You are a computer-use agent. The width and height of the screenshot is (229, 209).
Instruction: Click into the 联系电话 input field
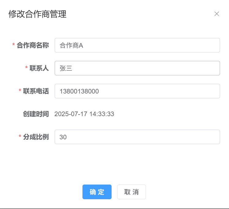137,91
